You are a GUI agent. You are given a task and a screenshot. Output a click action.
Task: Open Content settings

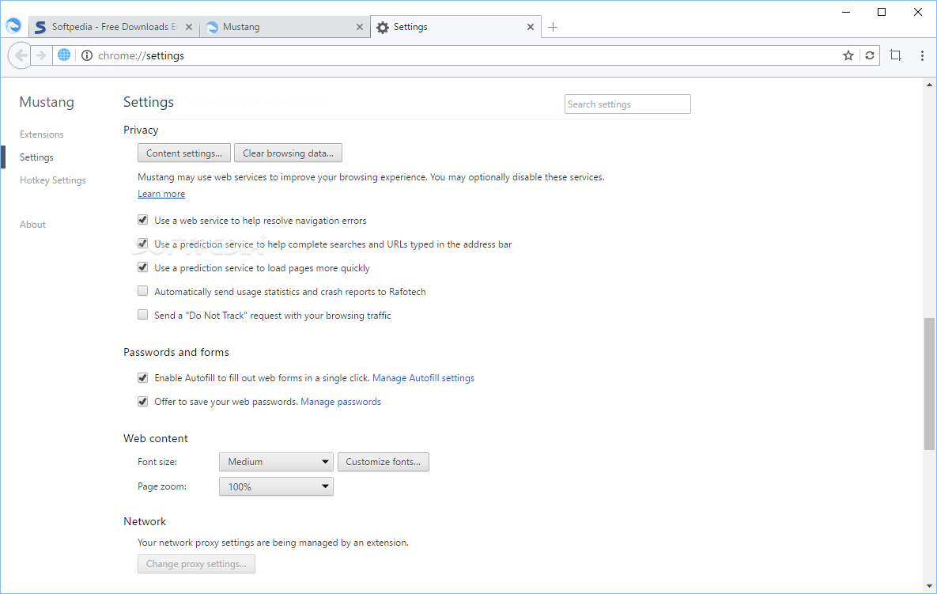click(184, 153)
